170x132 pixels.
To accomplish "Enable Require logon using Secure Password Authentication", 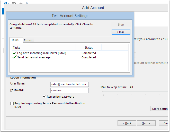I will tap(12, 103).
